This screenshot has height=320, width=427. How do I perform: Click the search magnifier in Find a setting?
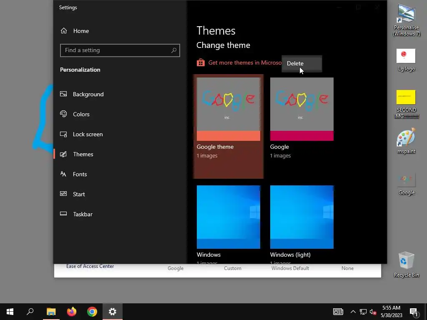tap(174, 50)
